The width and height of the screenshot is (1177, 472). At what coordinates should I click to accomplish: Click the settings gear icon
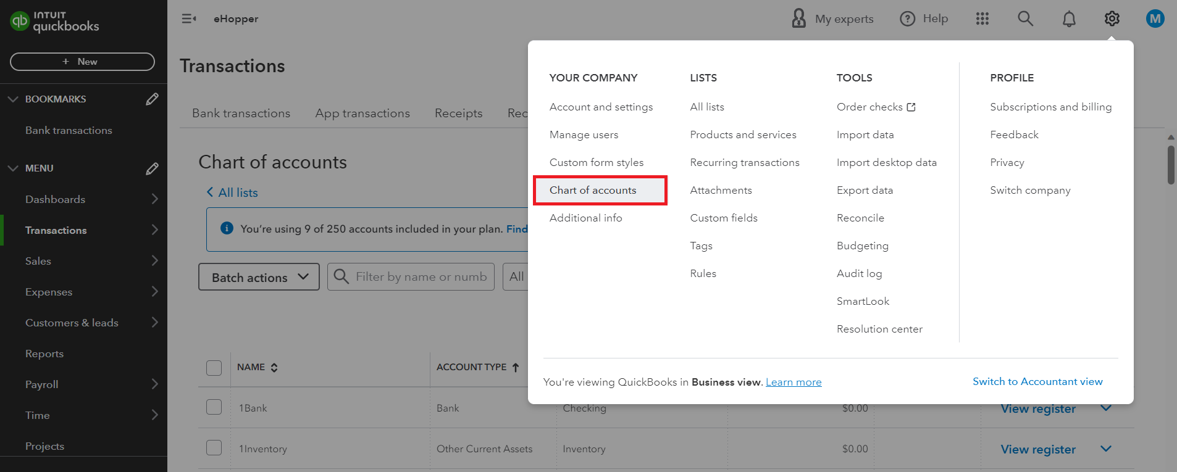click(1112, 19)
